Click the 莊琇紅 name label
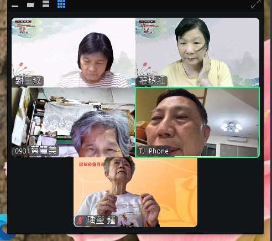 pyautogui.click(x=152, y=81)
